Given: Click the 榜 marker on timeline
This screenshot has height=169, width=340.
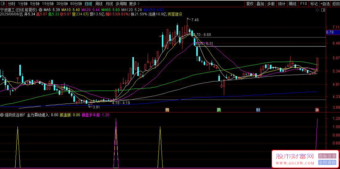Looking at the screenshot, I should point(167,110).
